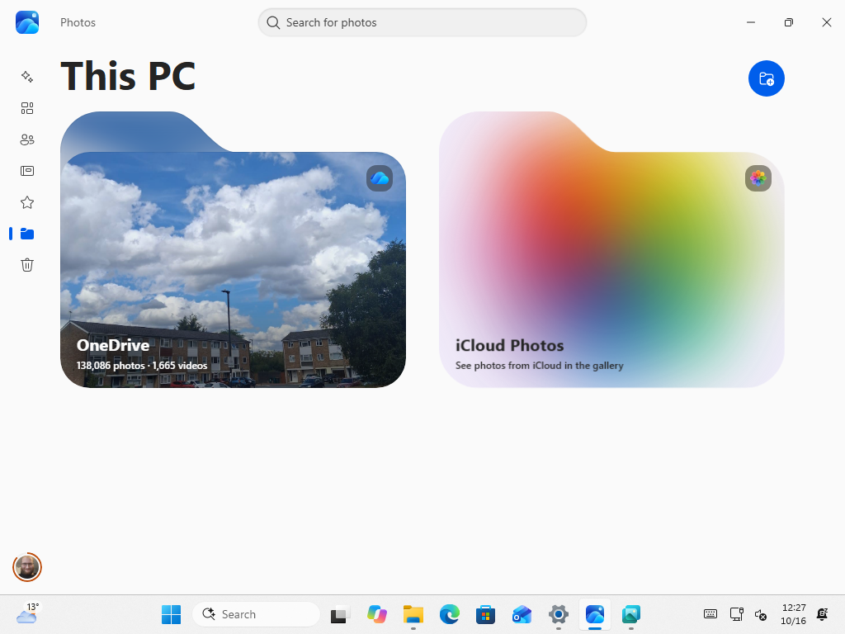The width and height of the screenshot is (845, 634).
Task: Click the Photos app taskbar icon
Action: coord(595,614)
